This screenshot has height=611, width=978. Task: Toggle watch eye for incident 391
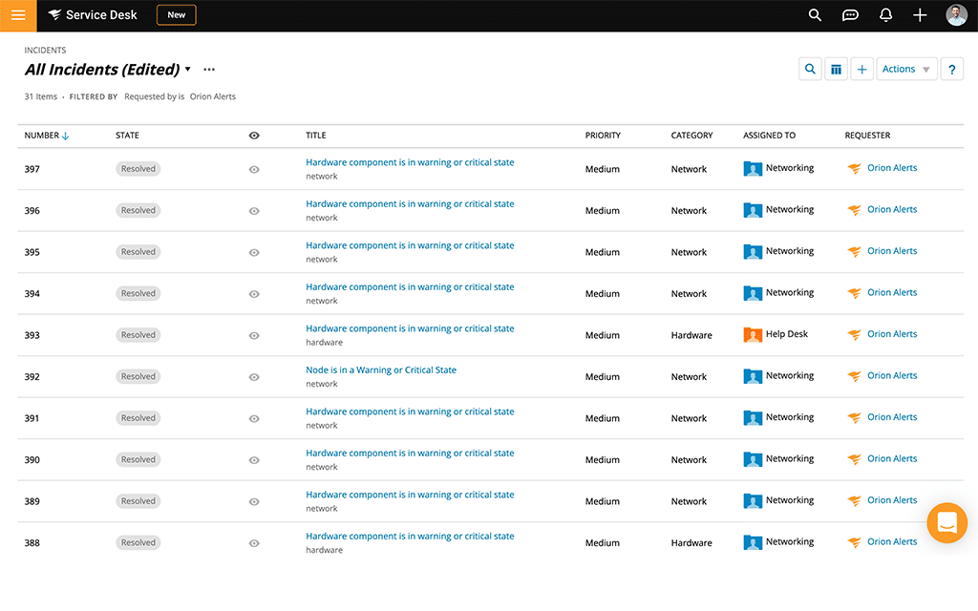click(x=254, y=418)
